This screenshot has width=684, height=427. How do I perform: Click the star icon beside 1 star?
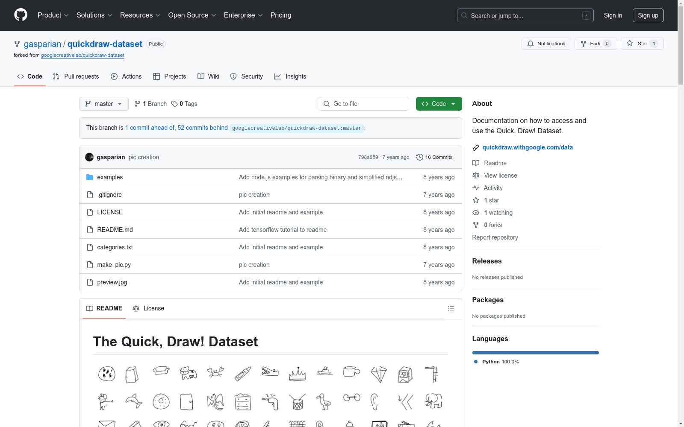[x=476, y=200]
